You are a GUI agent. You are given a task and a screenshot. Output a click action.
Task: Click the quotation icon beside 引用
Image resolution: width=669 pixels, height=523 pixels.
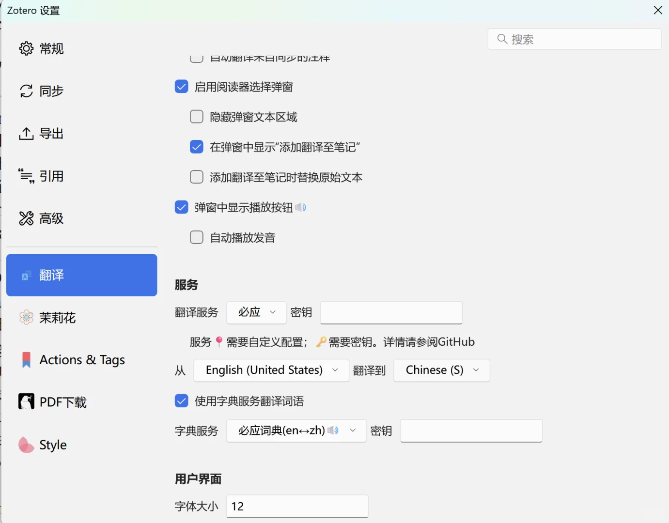pyautogui.click(x=26, y=176)
